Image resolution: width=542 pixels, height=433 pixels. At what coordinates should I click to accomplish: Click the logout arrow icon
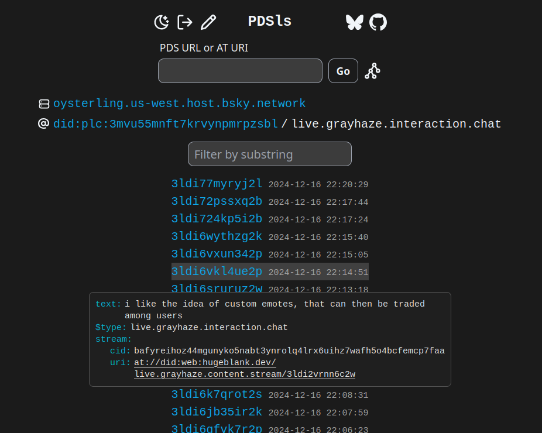(x=185, y=22)
